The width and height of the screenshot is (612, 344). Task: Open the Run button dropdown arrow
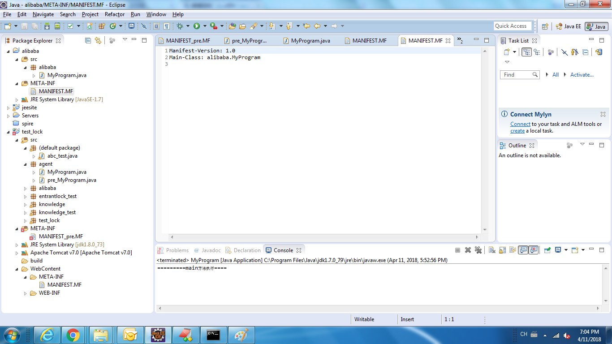(204, 26)
